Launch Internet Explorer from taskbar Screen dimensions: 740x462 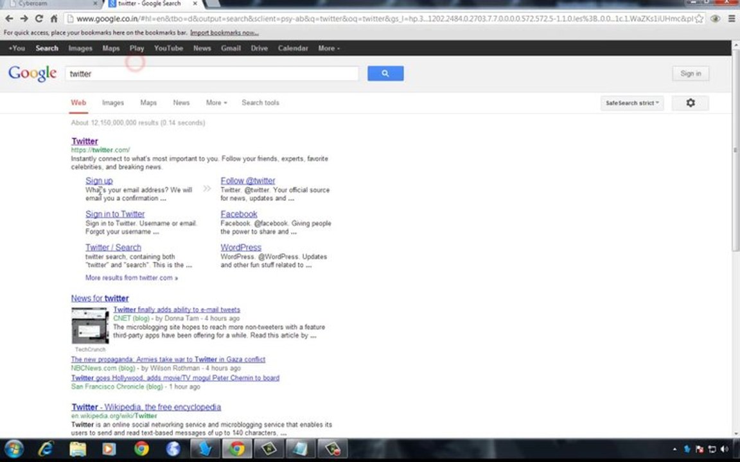pyautogui.click(x=46, y=449)
